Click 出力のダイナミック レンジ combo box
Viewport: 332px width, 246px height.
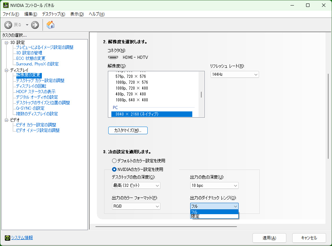point(214,206)
